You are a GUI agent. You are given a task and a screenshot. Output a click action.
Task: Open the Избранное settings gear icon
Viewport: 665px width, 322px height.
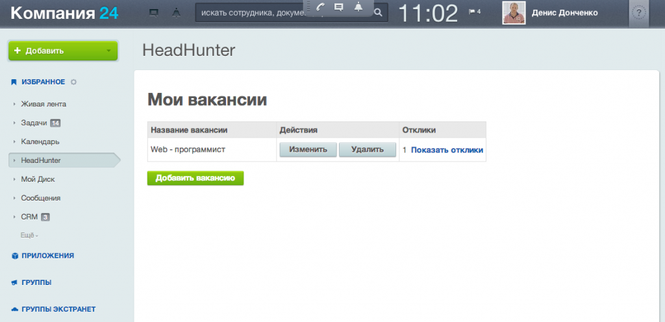(73, 82)
